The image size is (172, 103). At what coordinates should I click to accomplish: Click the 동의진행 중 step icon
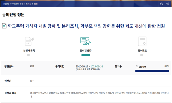point(85,41)
